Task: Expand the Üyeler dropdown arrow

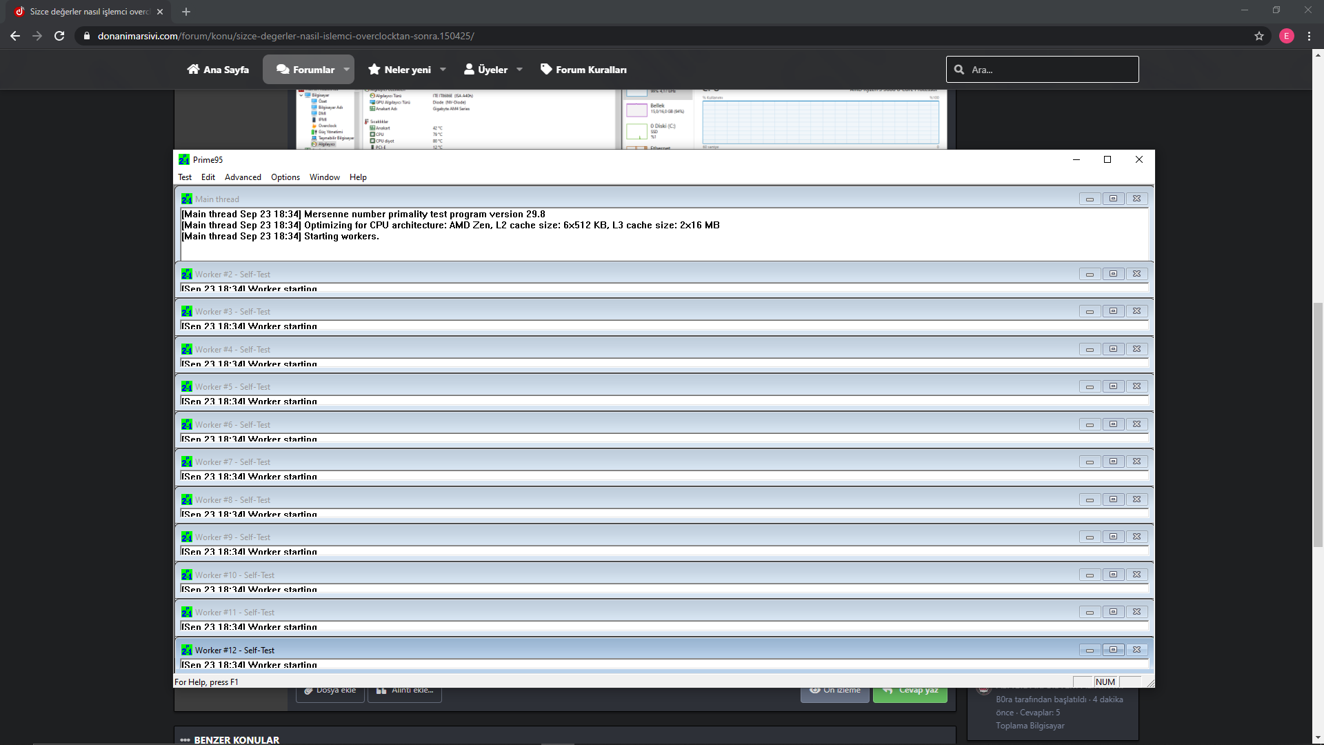Action: [x=519, y=70]
